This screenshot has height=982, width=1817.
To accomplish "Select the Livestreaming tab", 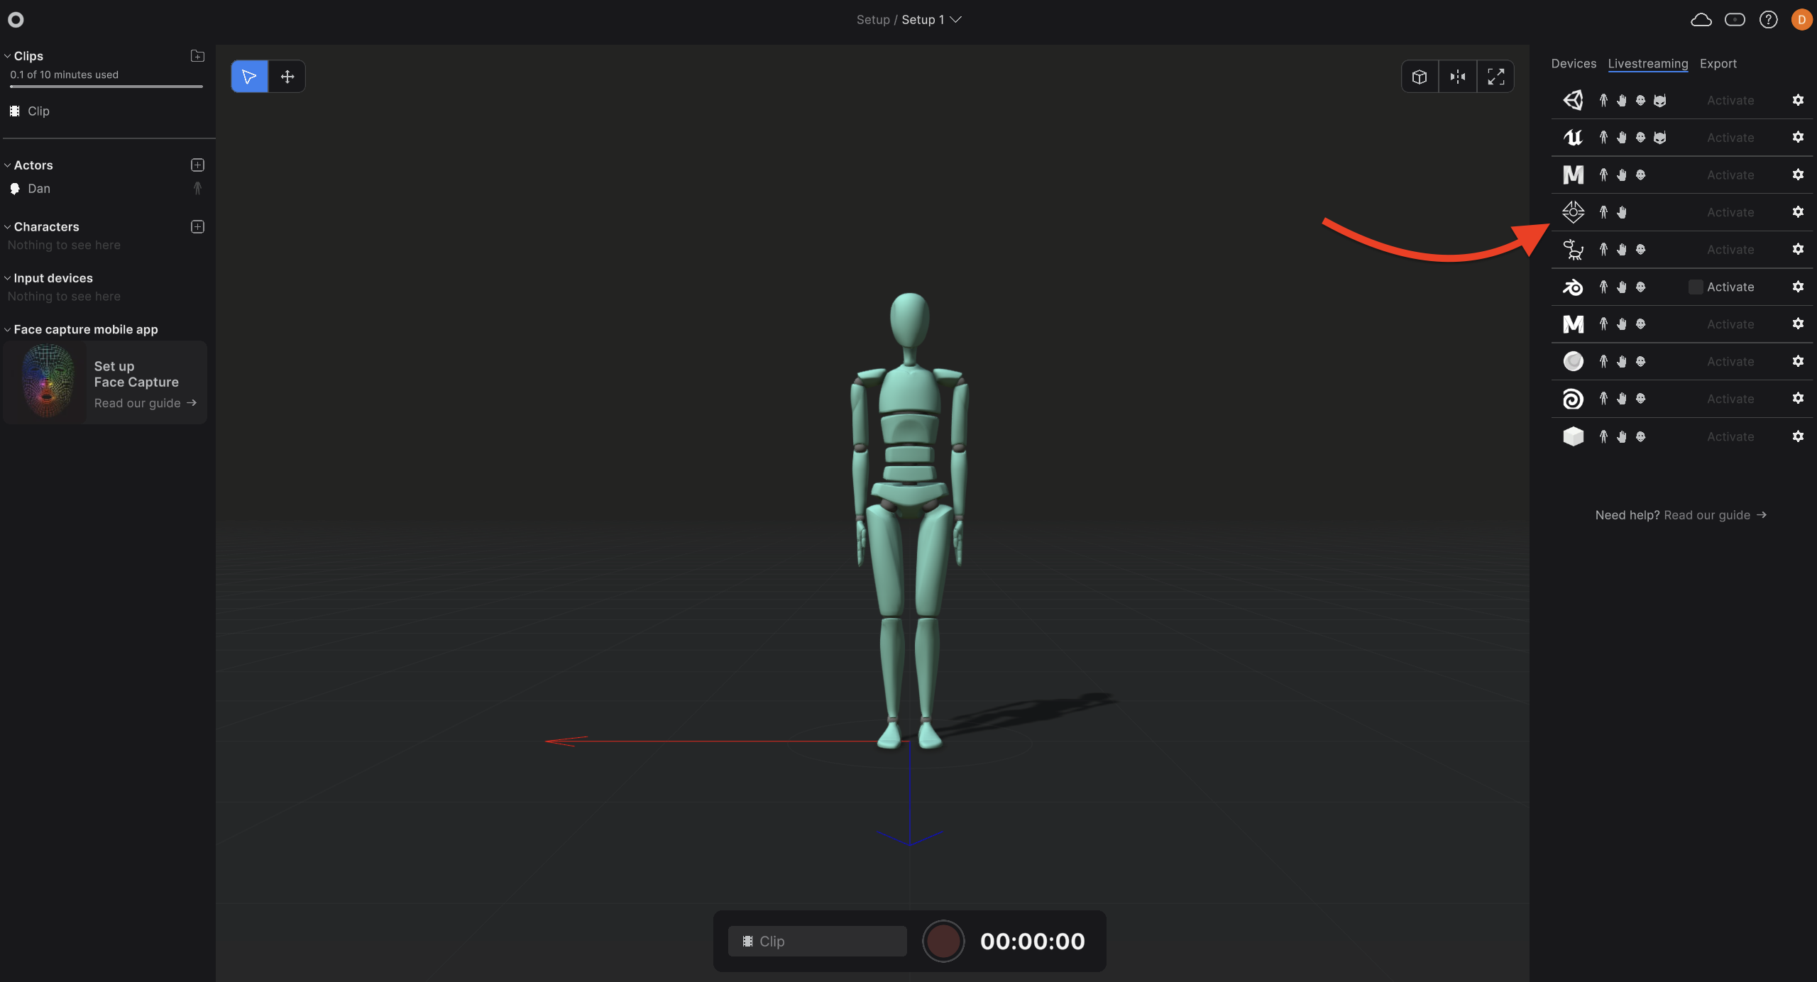I will 1648,63.
